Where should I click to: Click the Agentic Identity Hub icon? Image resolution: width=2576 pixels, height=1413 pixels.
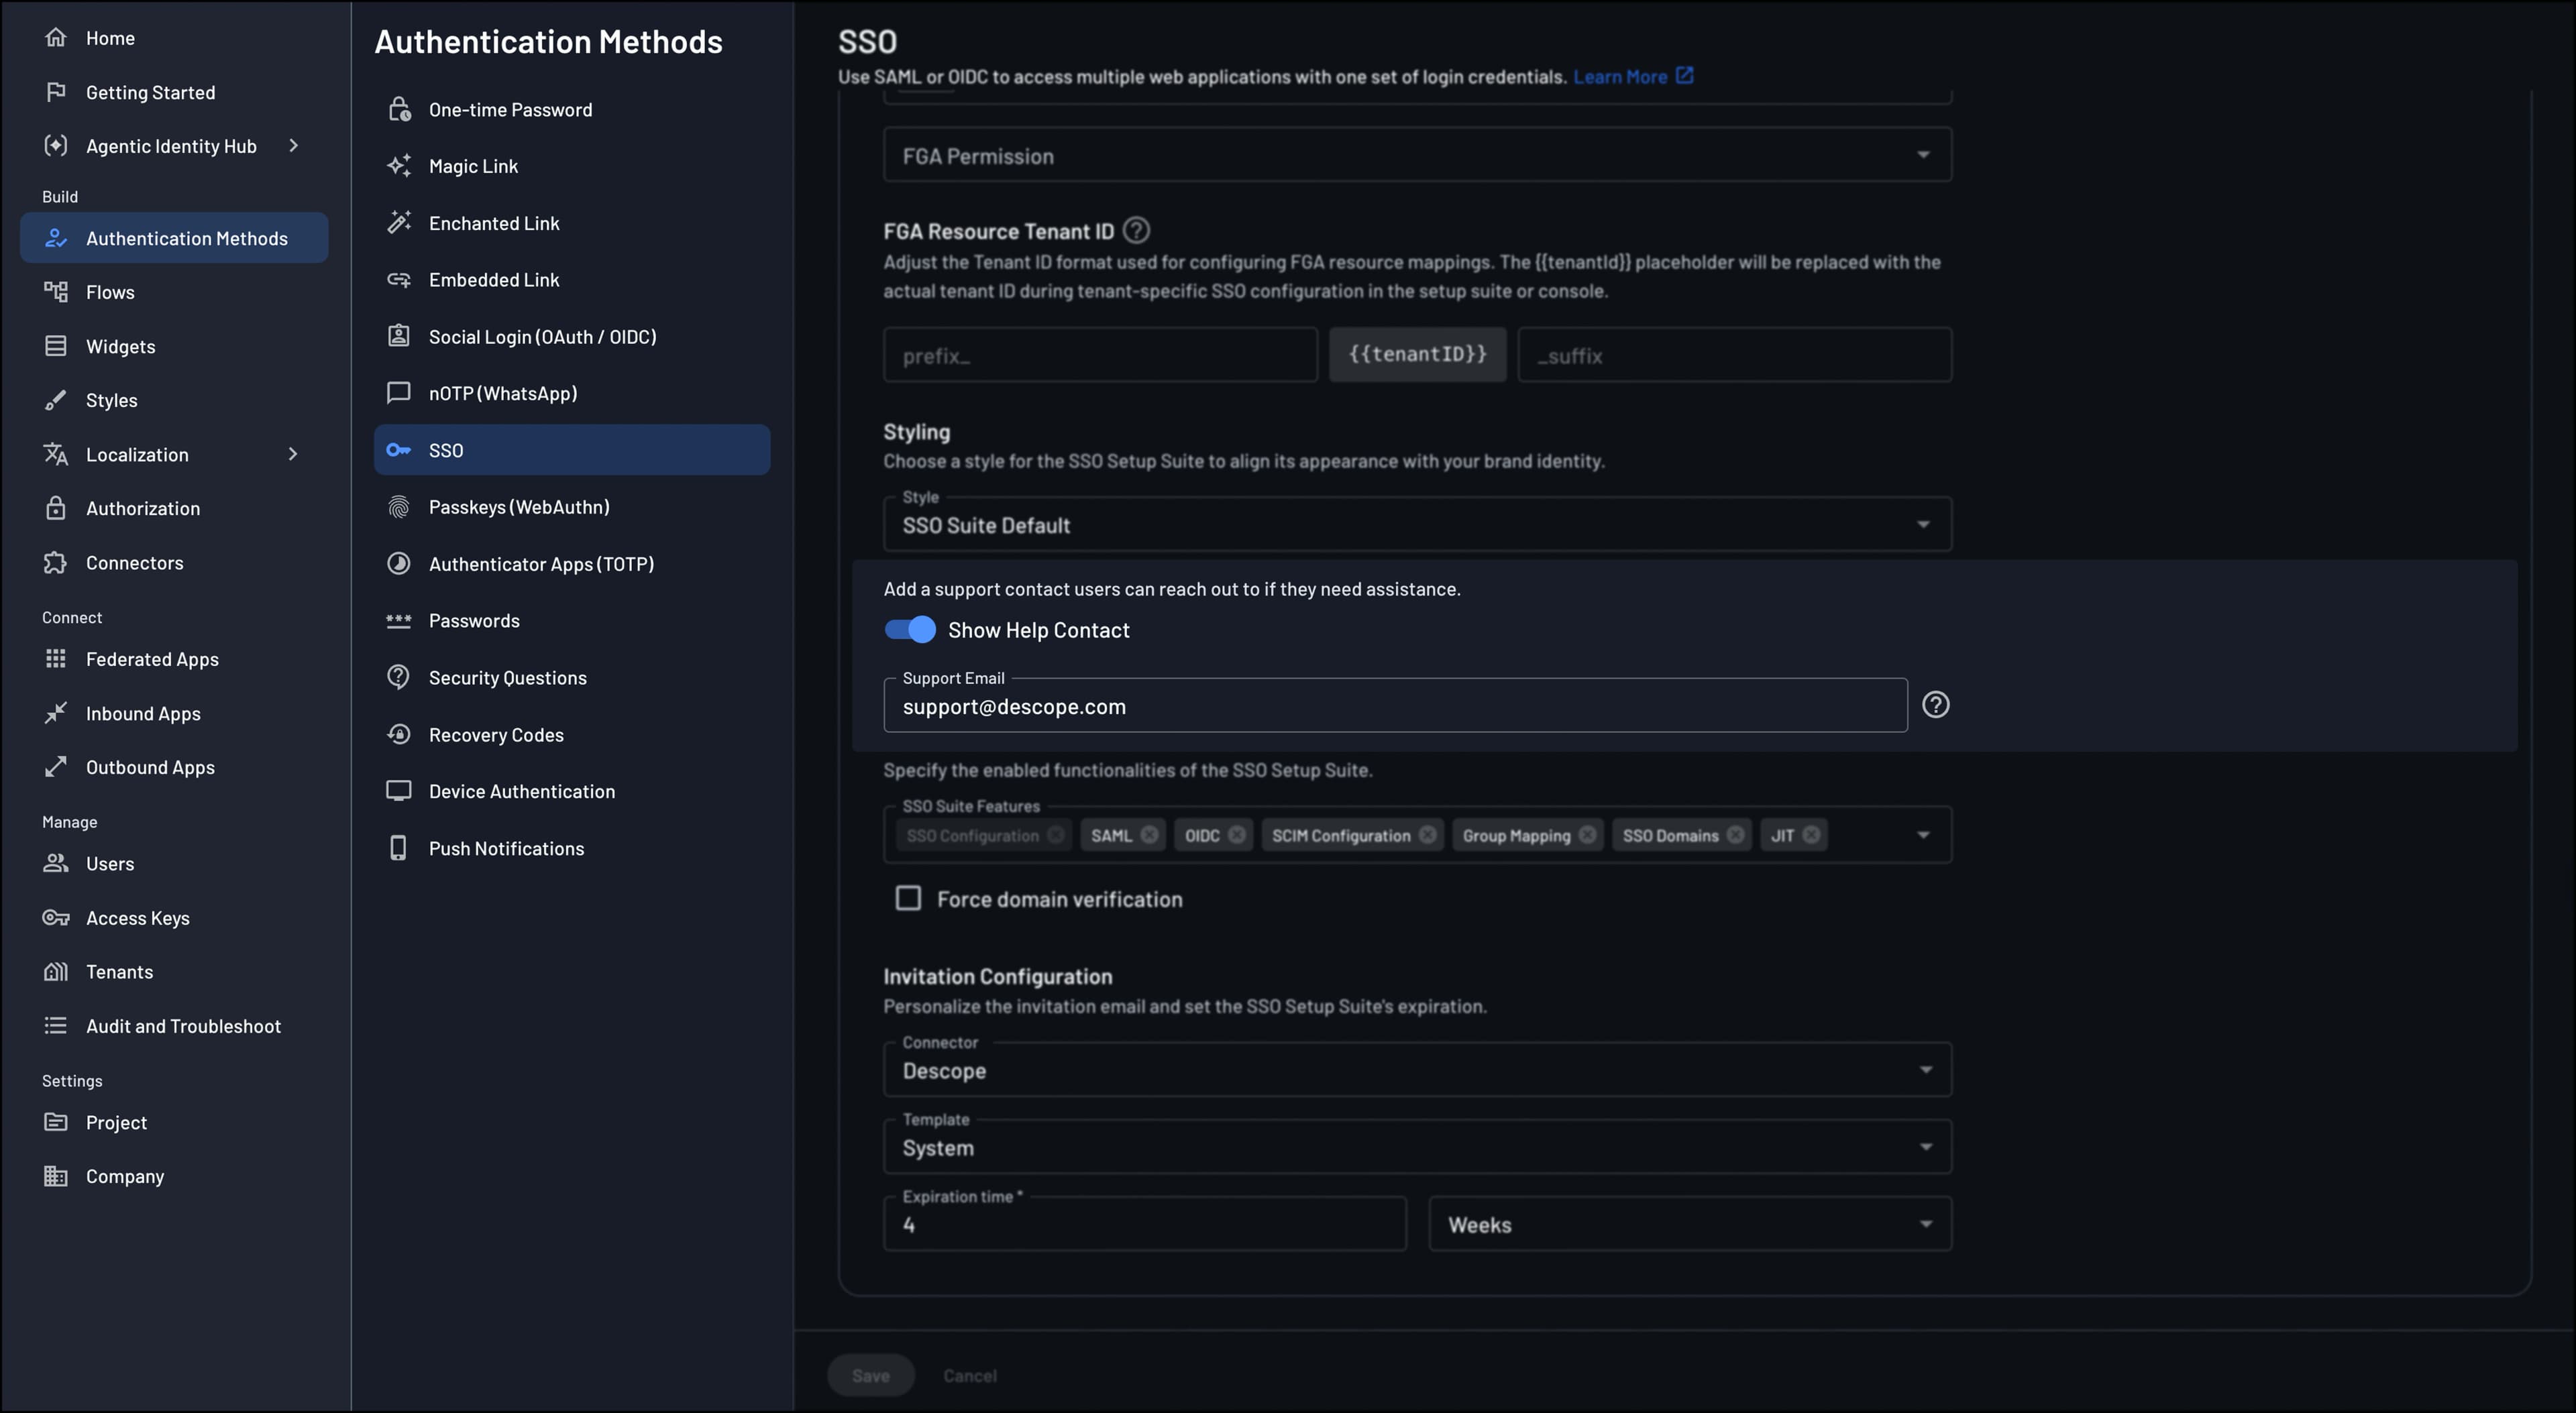click(56, 146)
